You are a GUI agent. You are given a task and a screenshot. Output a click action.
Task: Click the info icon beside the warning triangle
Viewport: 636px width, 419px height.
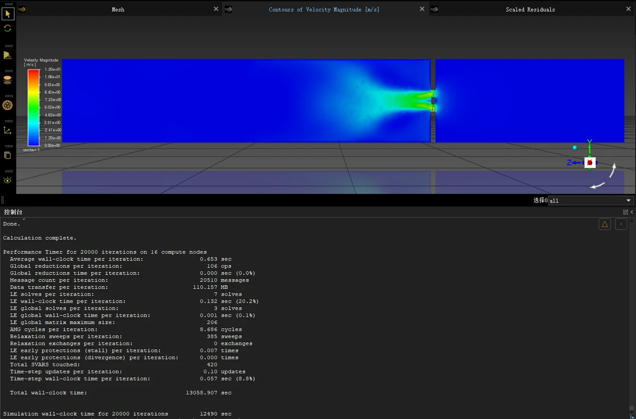click(621, 224)
